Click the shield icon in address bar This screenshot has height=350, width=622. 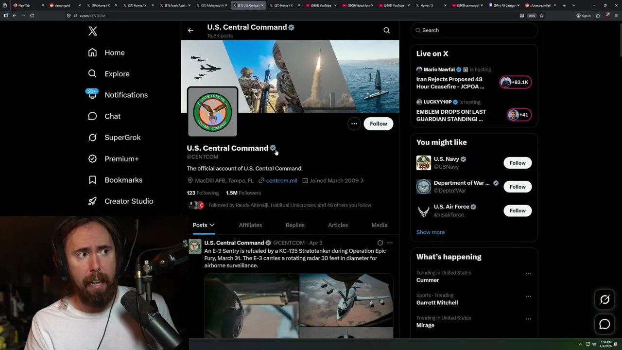(69, 16)
